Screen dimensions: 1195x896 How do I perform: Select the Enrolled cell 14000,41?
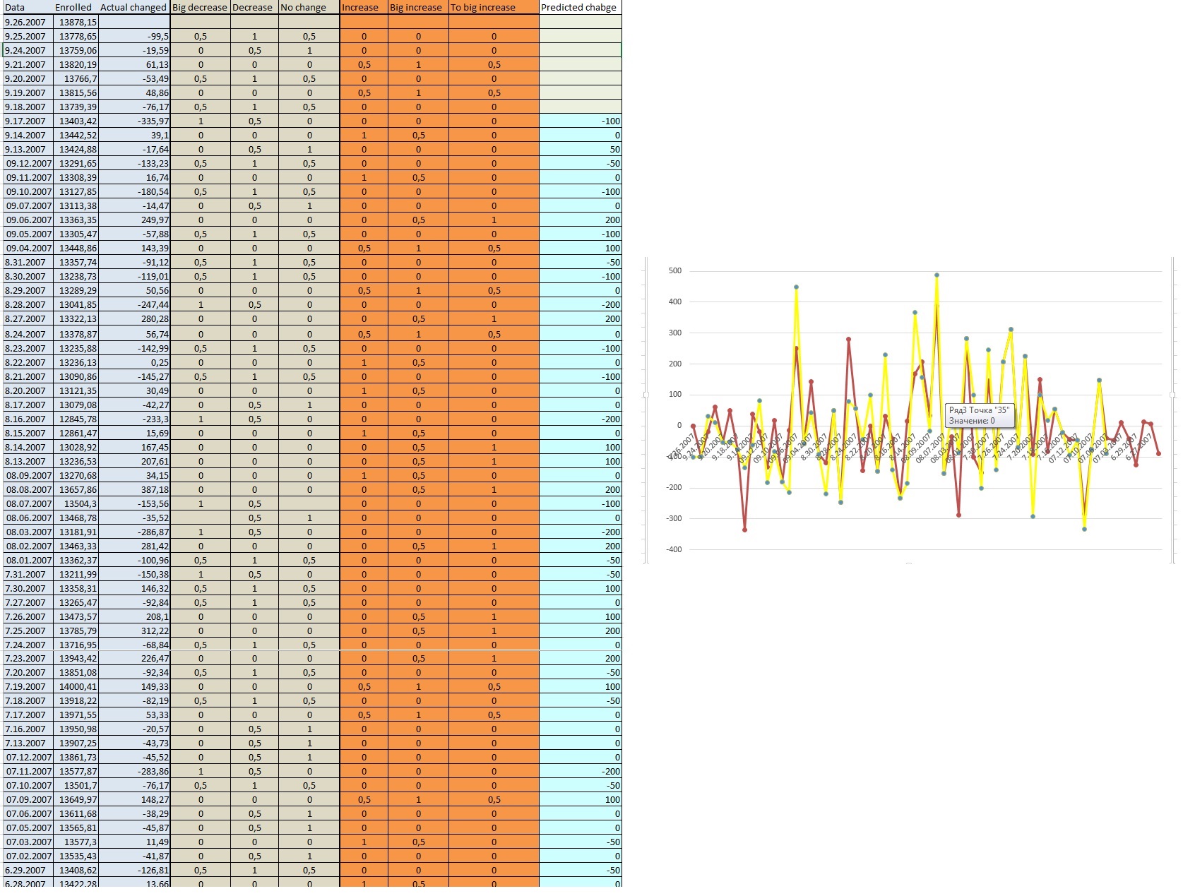point(77,686)
